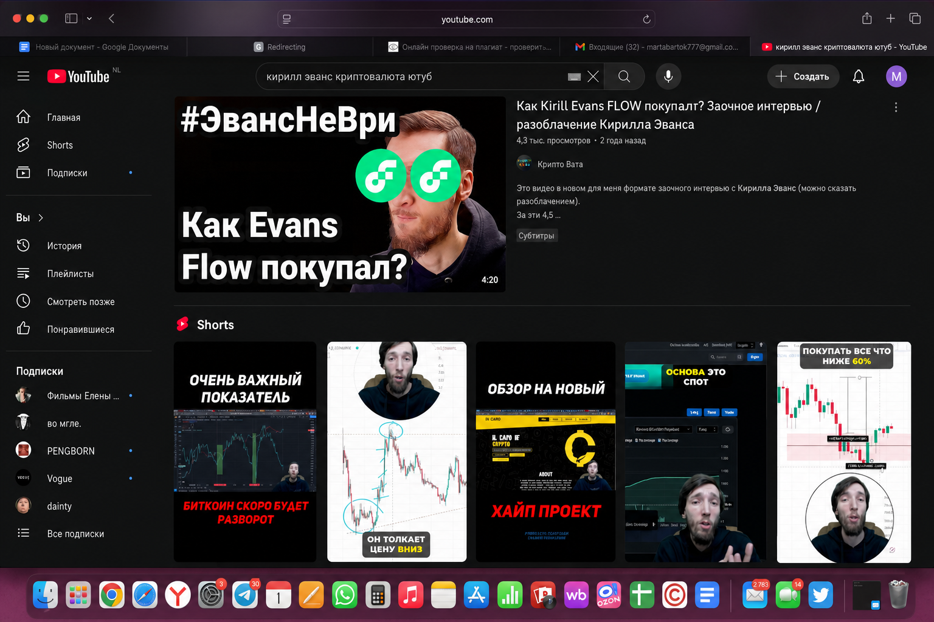Open the ОН ТОЛКАЕТ ЦЕНУ ВНИЗ short
934x622 pixels.
pyautogui.click(x=397, y=452)
